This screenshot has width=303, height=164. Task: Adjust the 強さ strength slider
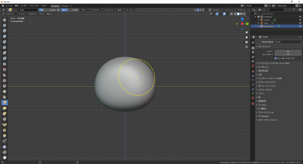(70, 10)
